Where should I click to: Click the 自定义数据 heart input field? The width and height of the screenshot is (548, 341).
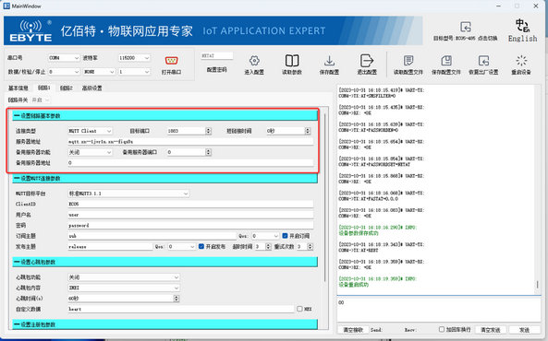click(181, 309)
